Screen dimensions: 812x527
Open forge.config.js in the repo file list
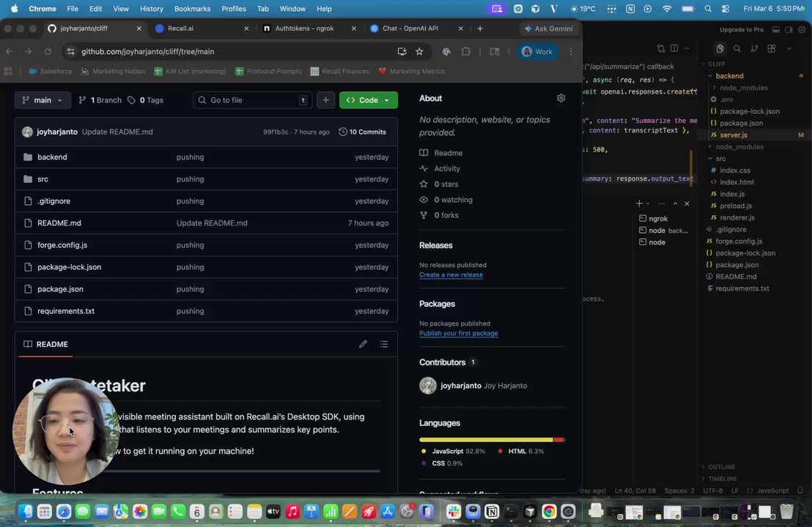point(62,245)
